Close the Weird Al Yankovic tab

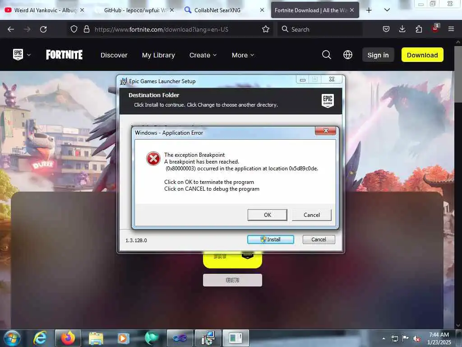coord(82,10)
